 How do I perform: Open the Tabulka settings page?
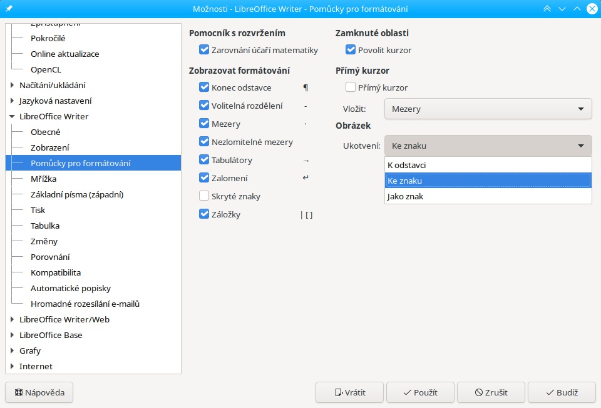point(45,226)
